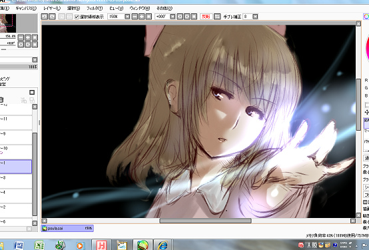Click the stabilizer value field showing 8

click(248, 17)
